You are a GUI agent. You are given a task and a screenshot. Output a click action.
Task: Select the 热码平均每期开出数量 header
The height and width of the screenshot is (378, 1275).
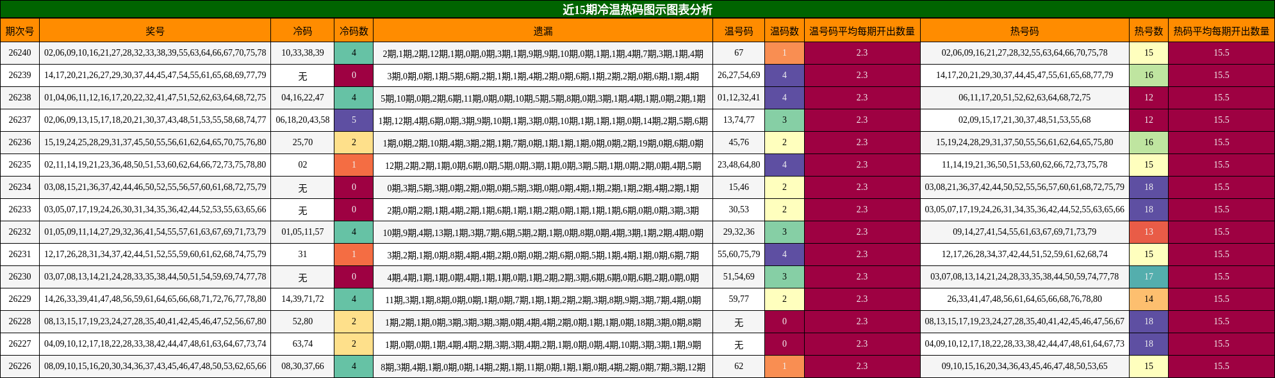click(x=1222, y=31)
